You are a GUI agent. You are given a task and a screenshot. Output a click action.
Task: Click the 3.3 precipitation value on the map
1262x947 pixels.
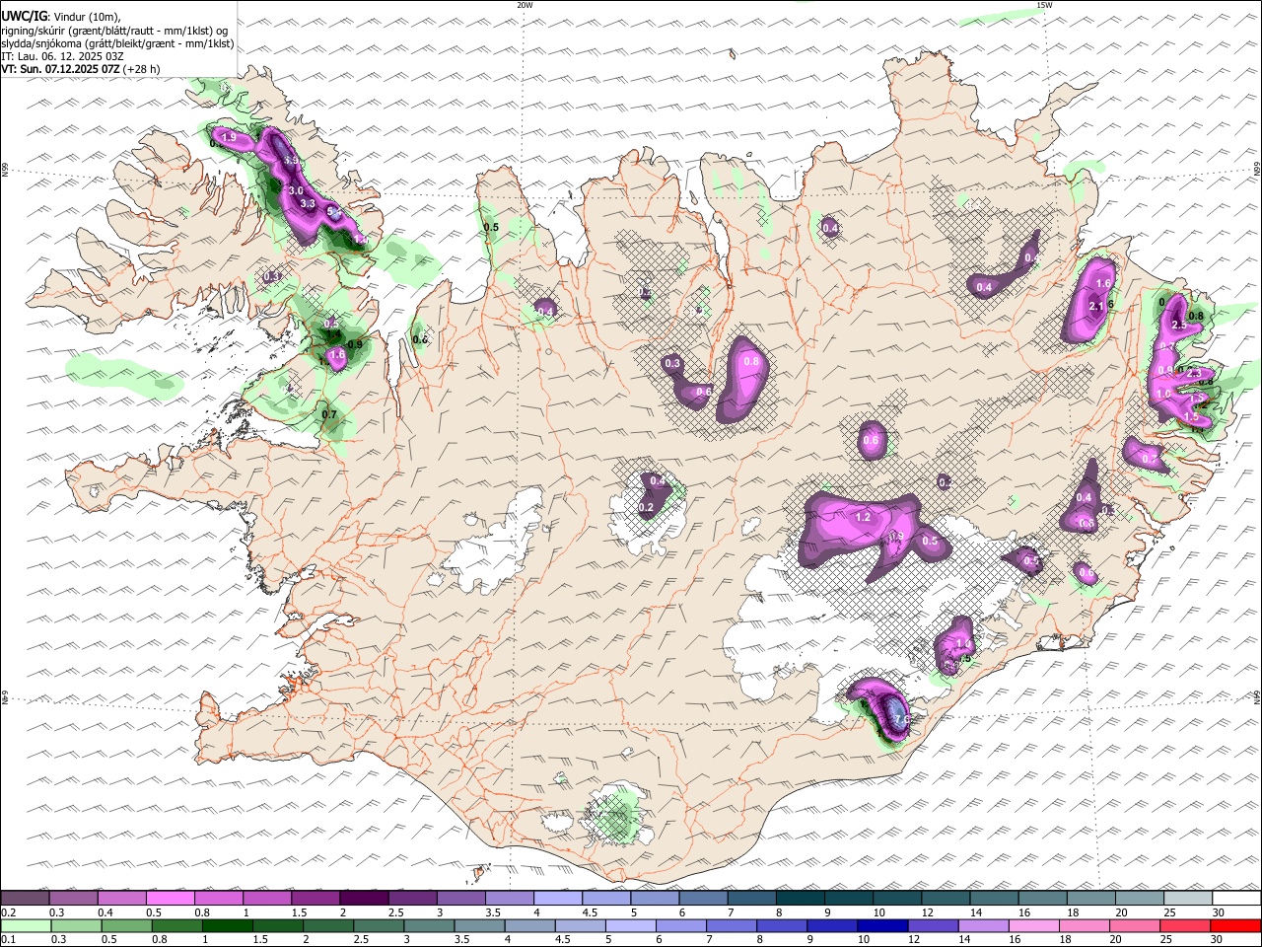coord(307,204)
